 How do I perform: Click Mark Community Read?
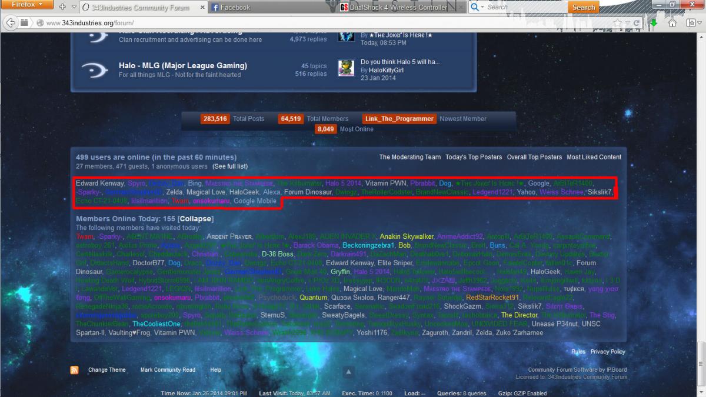coord(168,370)
